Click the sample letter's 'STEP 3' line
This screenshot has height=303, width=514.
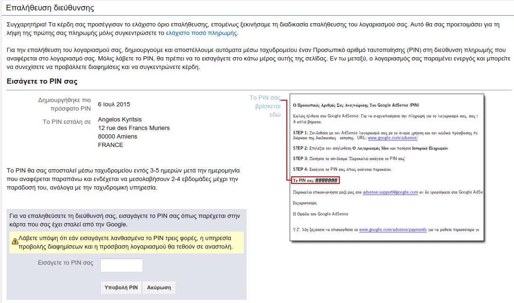click(349, 159)
